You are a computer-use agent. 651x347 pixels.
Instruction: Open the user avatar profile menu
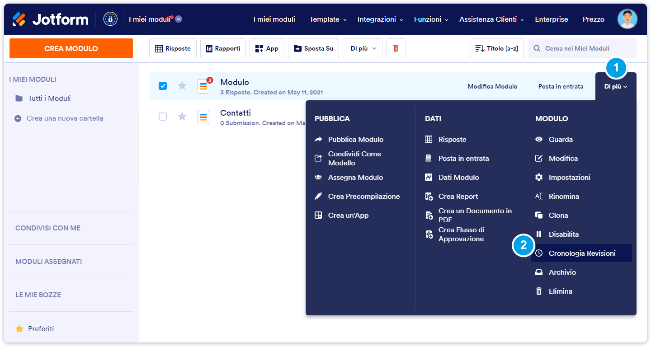[627, 19]
